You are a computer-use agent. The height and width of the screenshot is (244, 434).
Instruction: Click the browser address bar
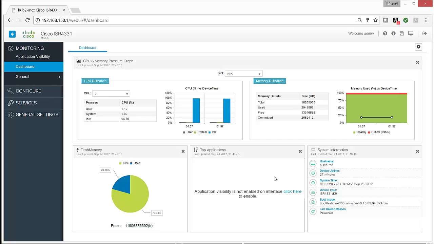tap(197, 20)
